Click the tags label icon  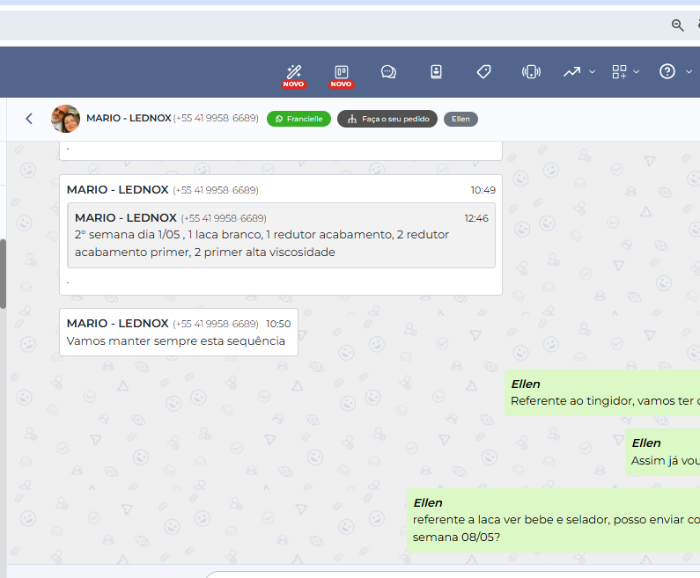[483, 72]
